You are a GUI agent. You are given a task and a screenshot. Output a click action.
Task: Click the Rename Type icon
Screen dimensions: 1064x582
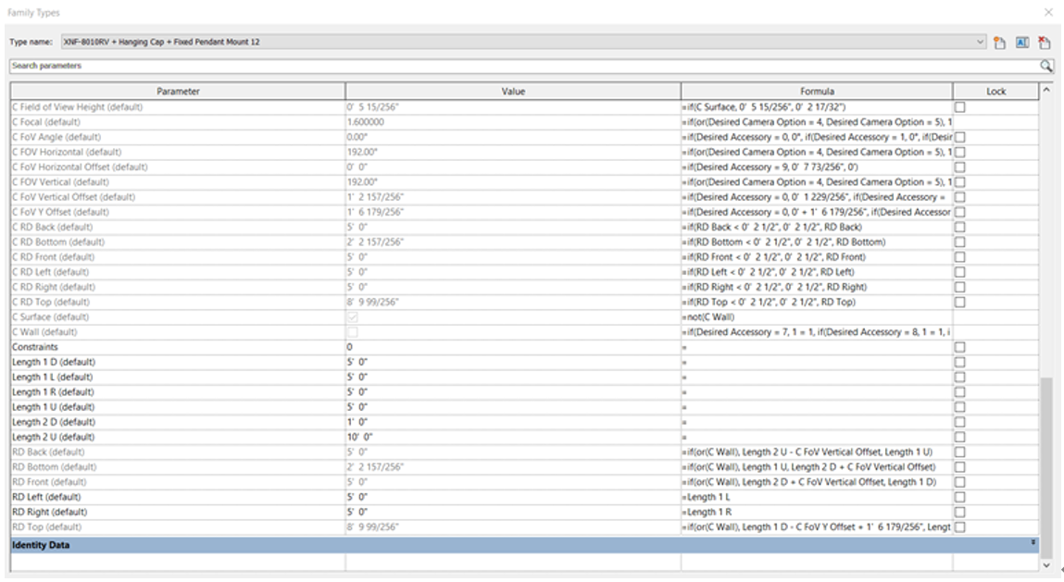coord(1022,43)
